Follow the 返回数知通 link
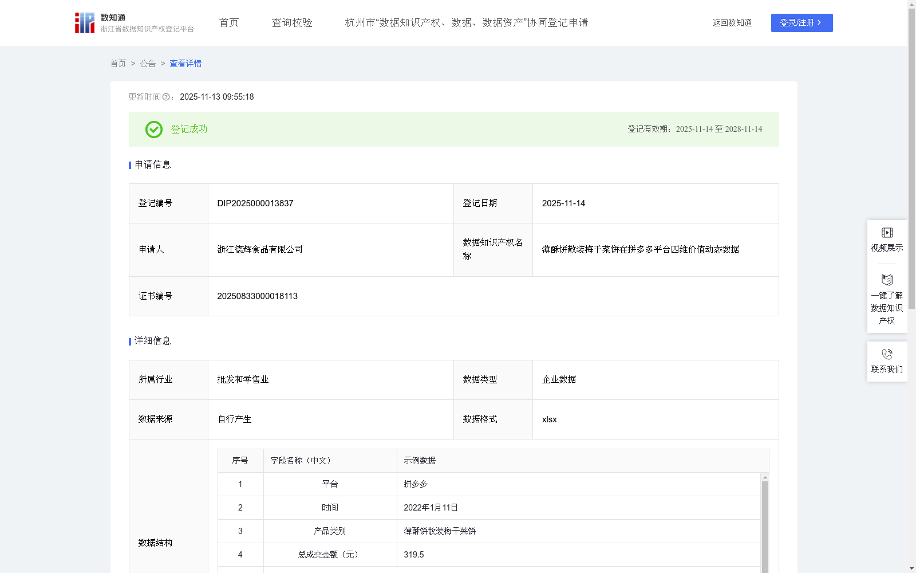The height and width of the screenshot is (573, 916). tap(732, 23)
